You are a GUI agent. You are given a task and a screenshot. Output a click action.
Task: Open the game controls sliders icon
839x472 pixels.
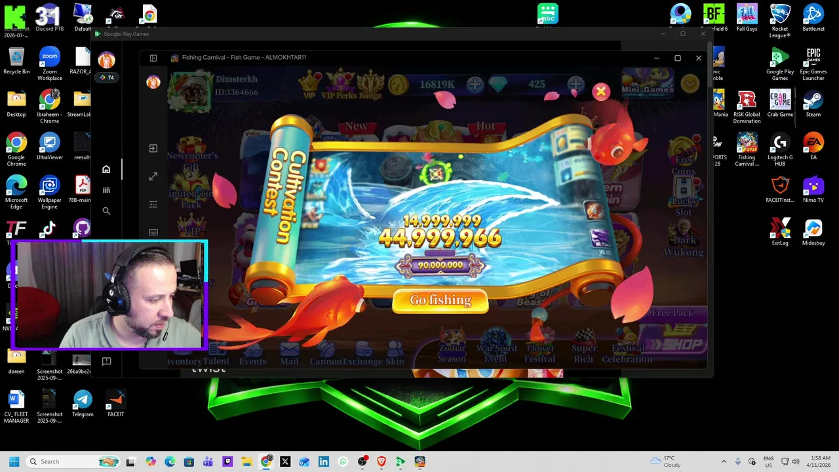coord(153,205)
